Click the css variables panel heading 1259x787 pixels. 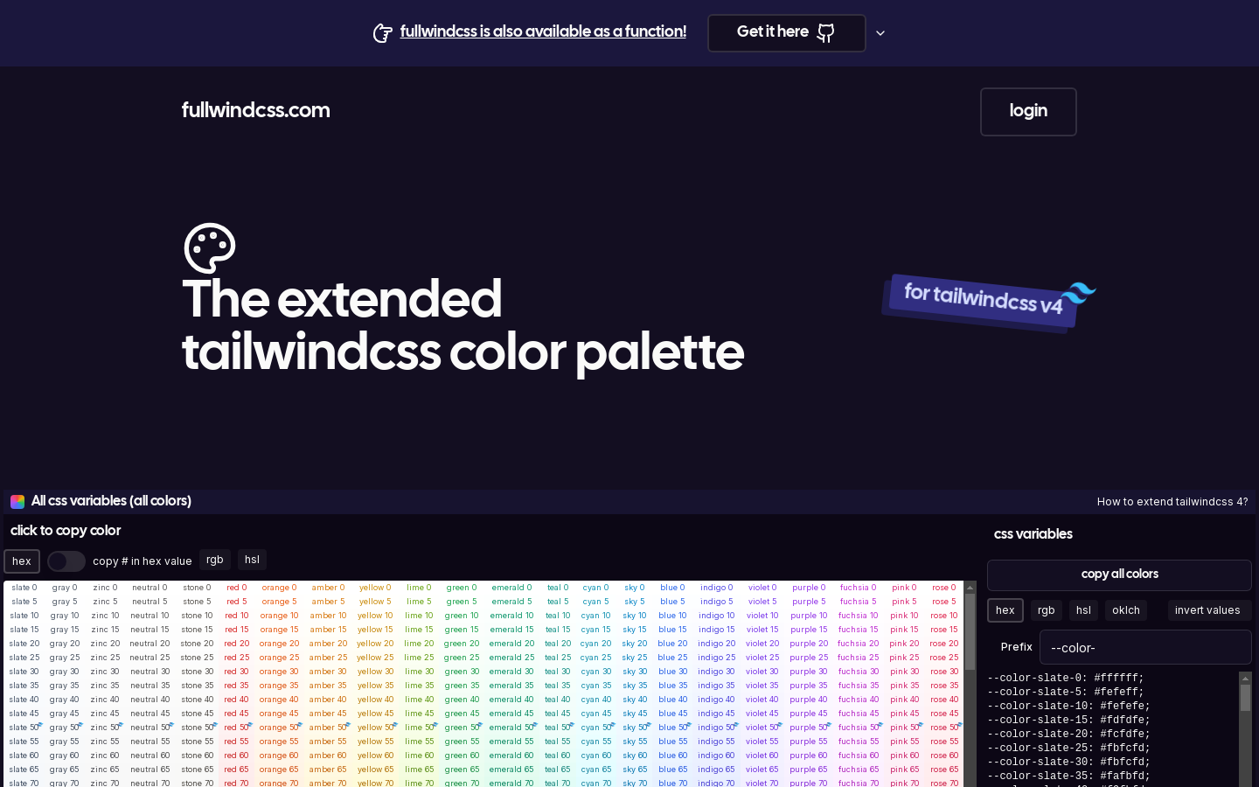(x=1033, y=534)
